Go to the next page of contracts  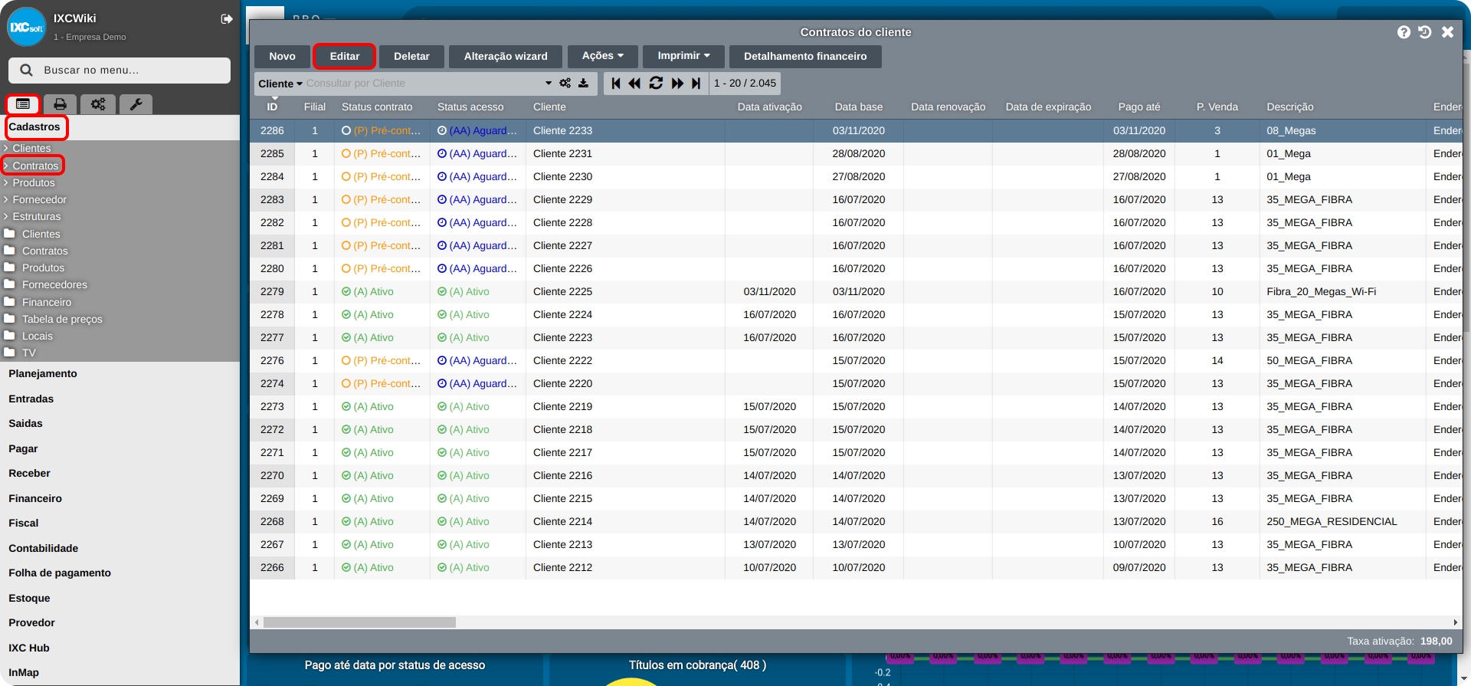(x=677, y=84)
